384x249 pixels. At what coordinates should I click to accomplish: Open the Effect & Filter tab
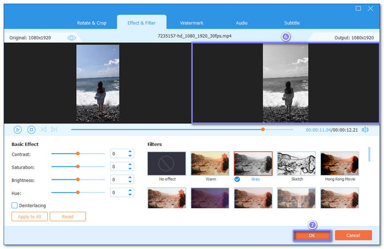click(x=142, y=23)
